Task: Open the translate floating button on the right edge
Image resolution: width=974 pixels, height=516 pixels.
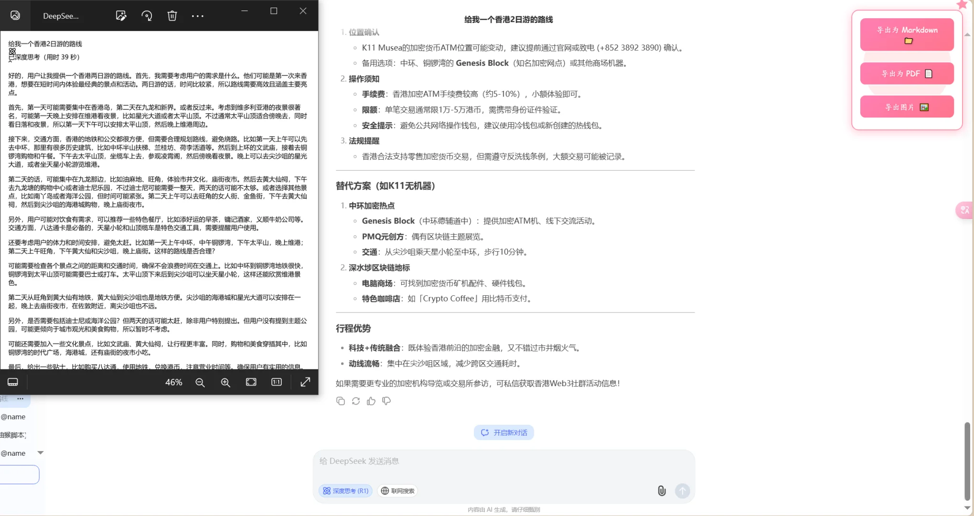Action: point(964,210)
